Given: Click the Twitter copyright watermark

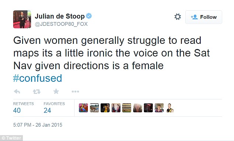Looking at the screenshot, I should pos(11,138).
